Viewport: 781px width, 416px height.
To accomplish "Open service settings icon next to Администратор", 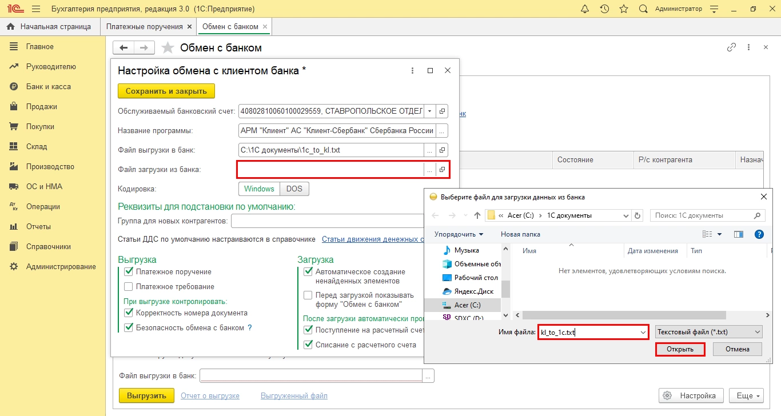I will coord(714,9).
